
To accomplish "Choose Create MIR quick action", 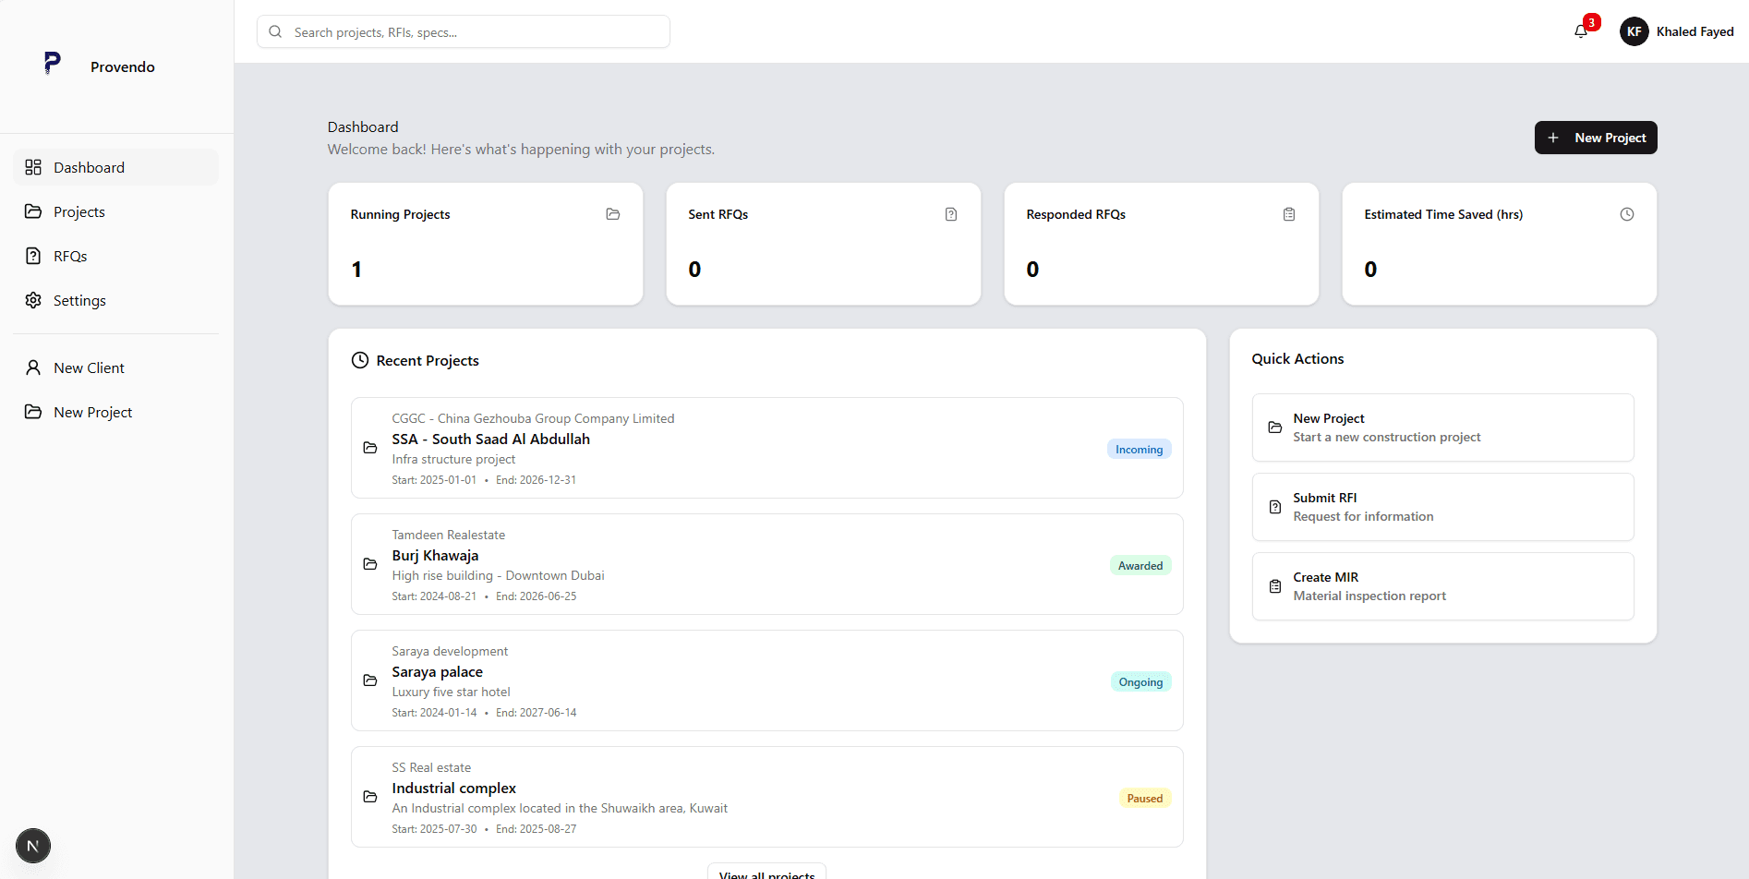I will (1441, 586).
